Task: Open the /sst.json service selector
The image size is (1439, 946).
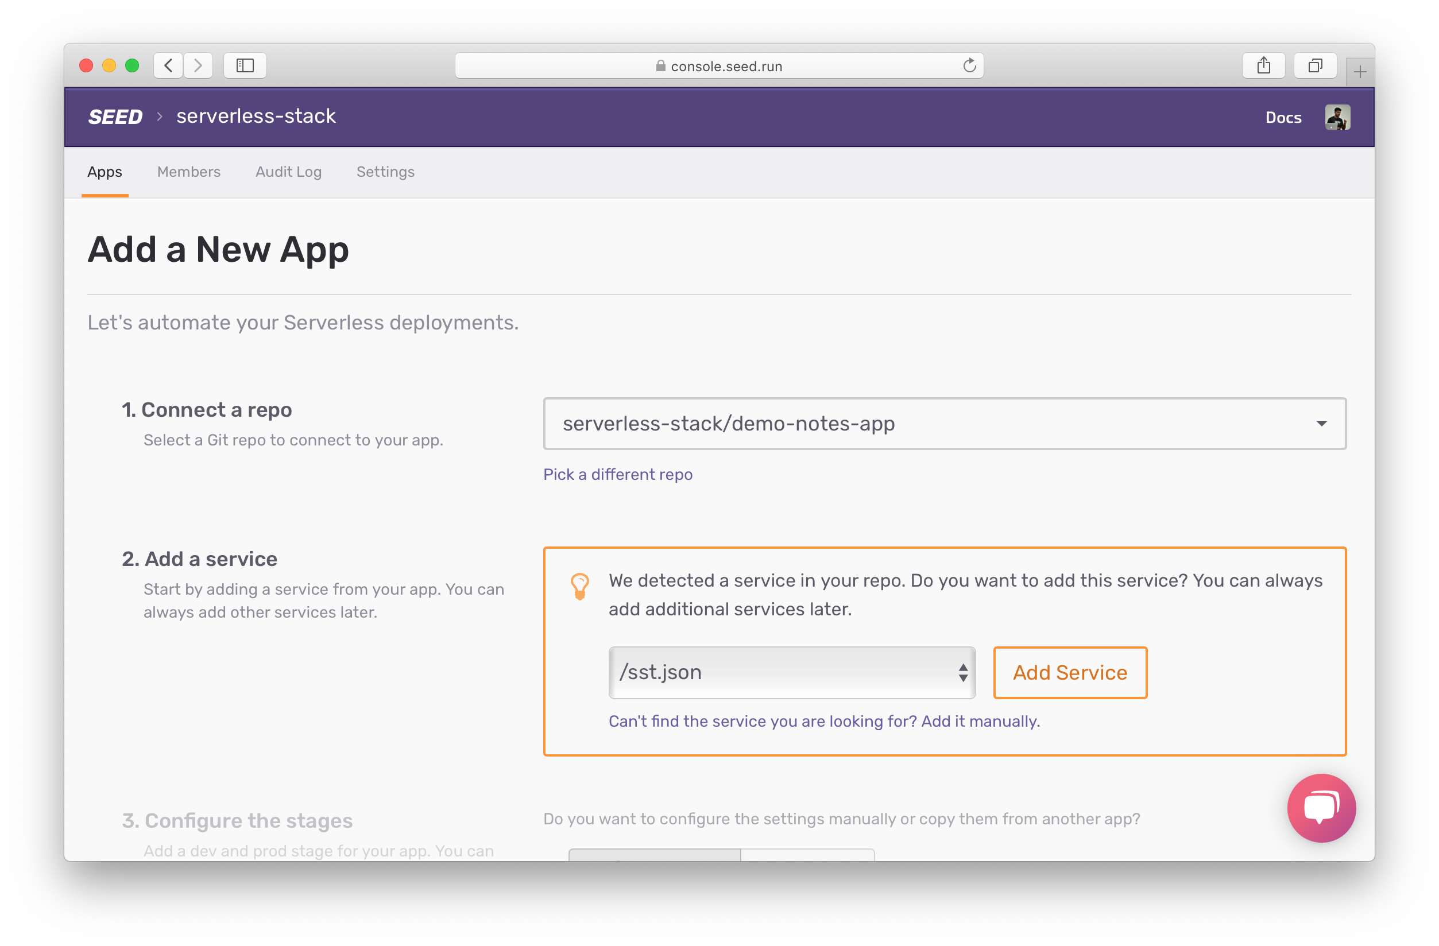Action: pyautogui.click(x=791, y=673)
